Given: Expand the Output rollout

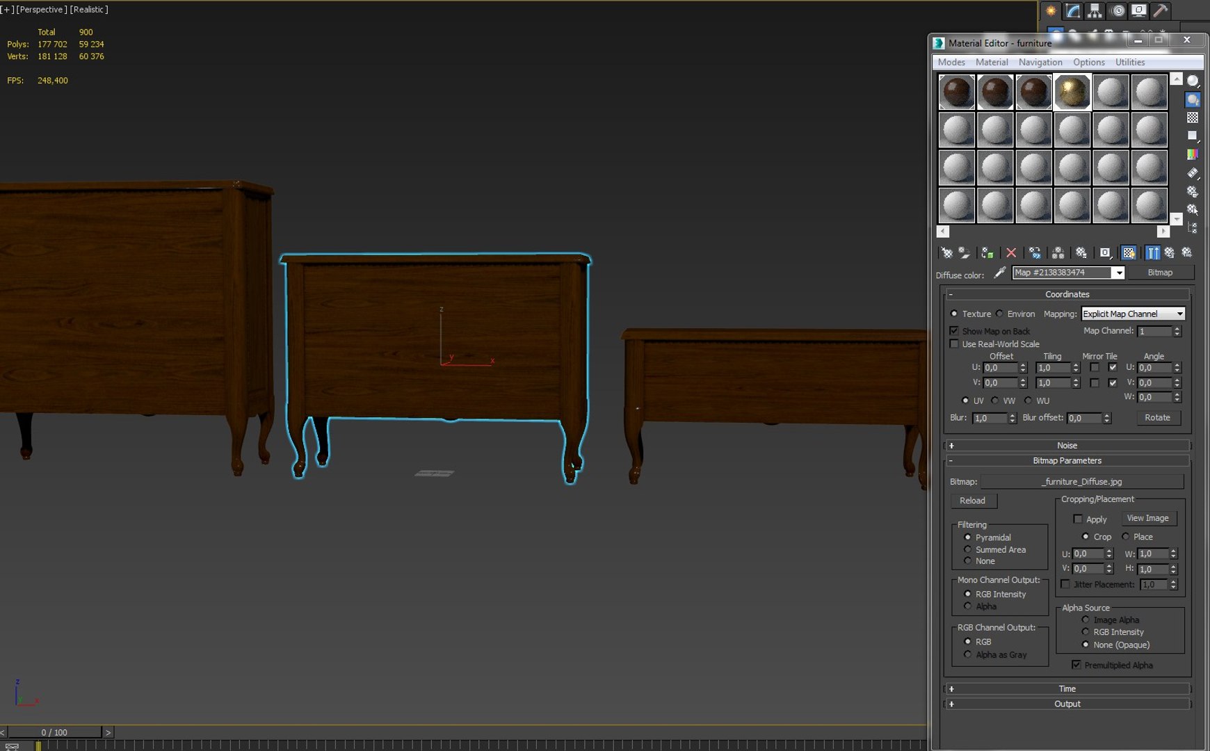Looking at the screenshot, I should pos(1067,704).
